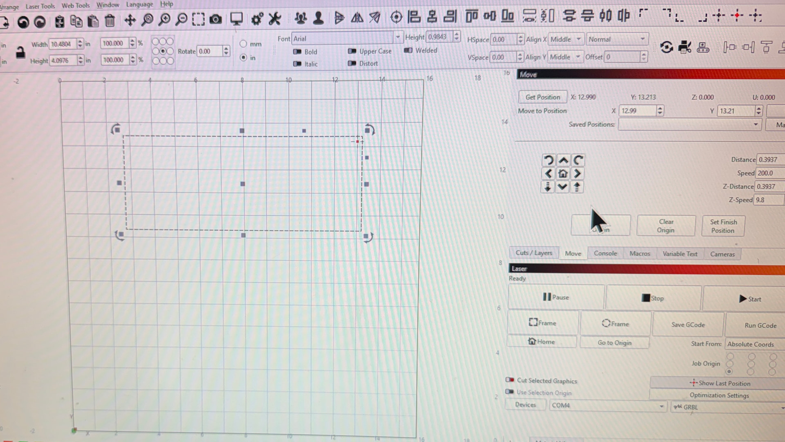Switch to the Macros tab
This screenshot has width=785, height=442.
(639, 254)
